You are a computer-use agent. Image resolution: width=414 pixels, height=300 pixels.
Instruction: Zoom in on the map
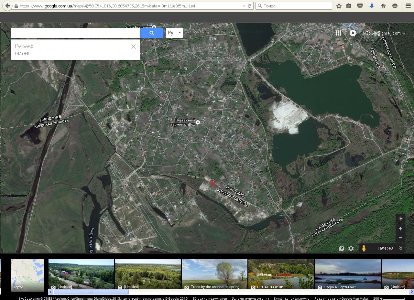coord(400,229)
